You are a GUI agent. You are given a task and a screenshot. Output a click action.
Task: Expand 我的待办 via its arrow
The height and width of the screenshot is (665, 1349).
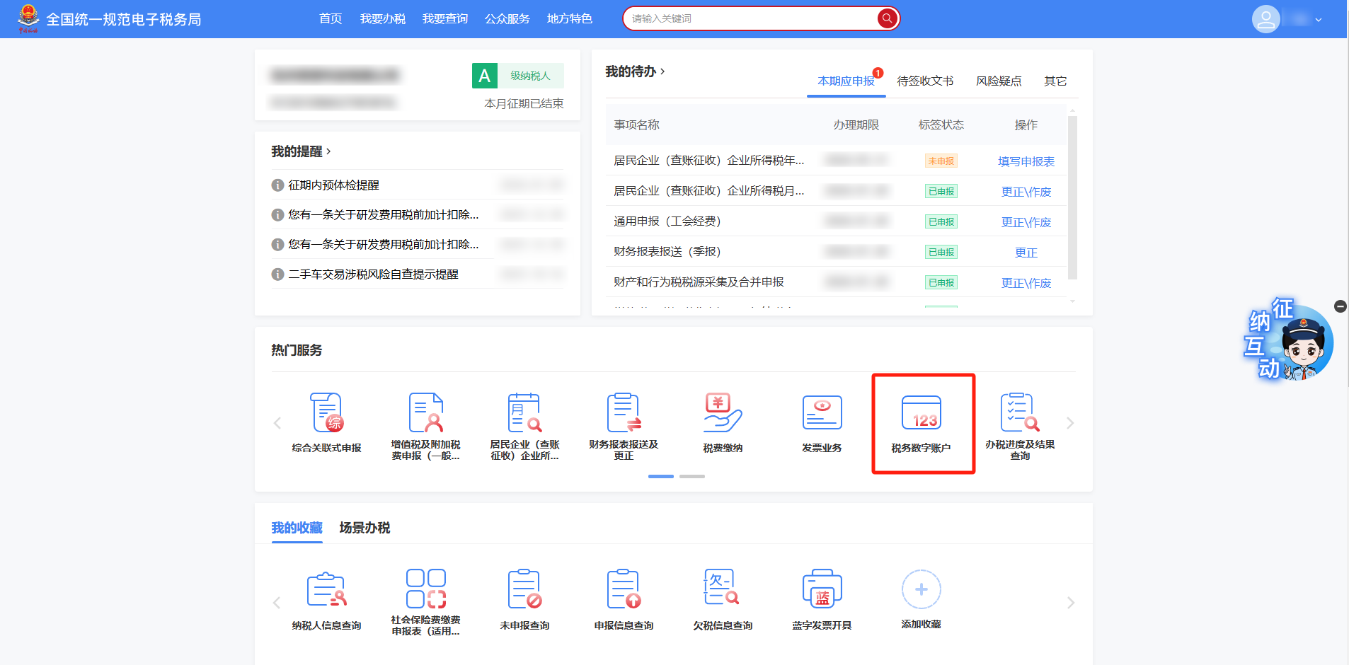664,71
